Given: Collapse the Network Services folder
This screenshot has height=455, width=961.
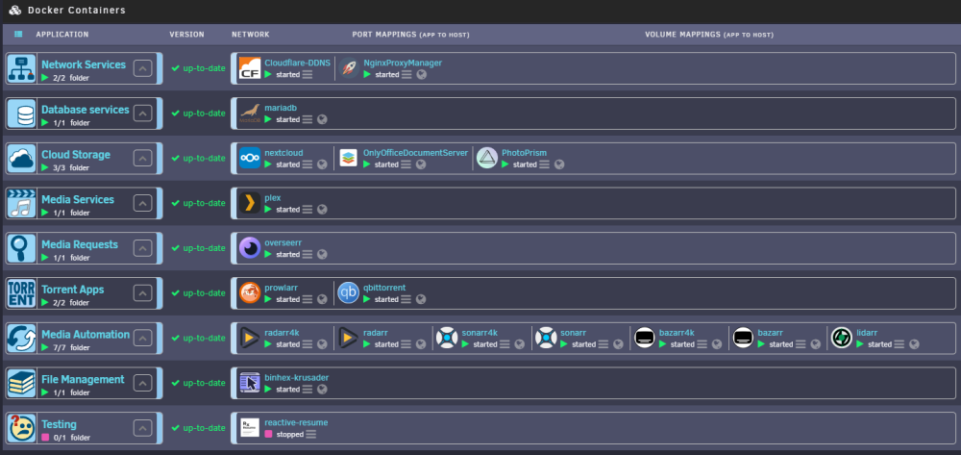Looking at the screenshot, I should tap(143, 68).
